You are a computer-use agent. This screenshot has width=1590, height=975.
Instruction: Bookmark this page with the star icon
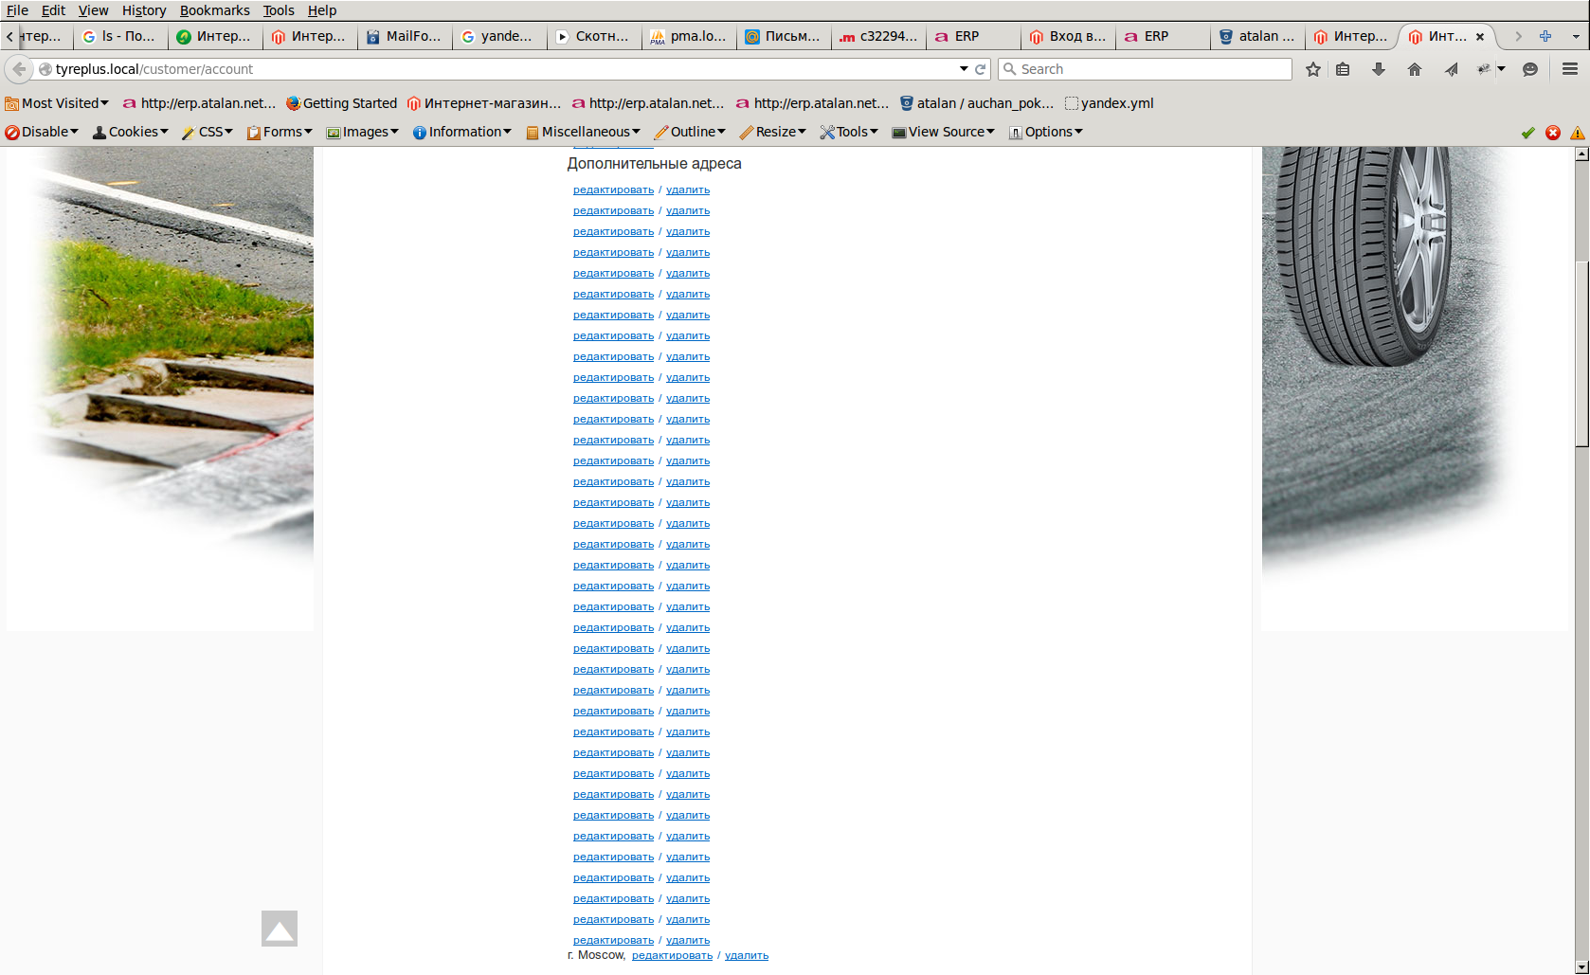(1313, 69)
